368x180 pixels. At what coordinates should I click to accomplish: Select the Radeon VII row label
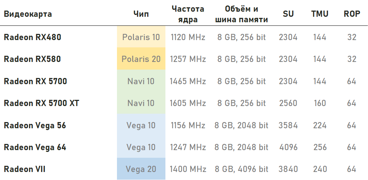tap(24, 169)
